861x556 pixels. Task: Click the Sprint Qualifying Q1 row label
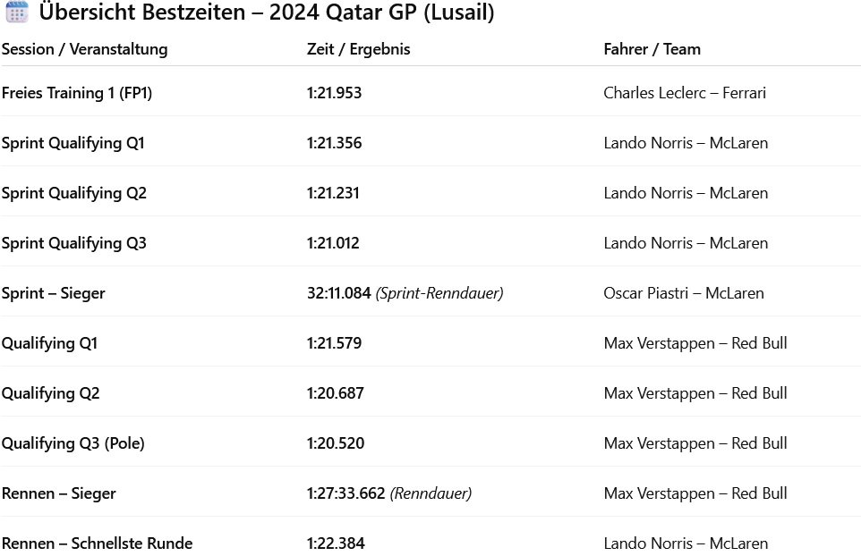73,143
